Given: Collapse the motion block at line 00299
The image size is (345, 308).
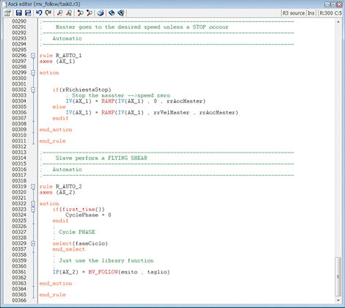Looking at the screenshot, I should (x=33, y=73).
